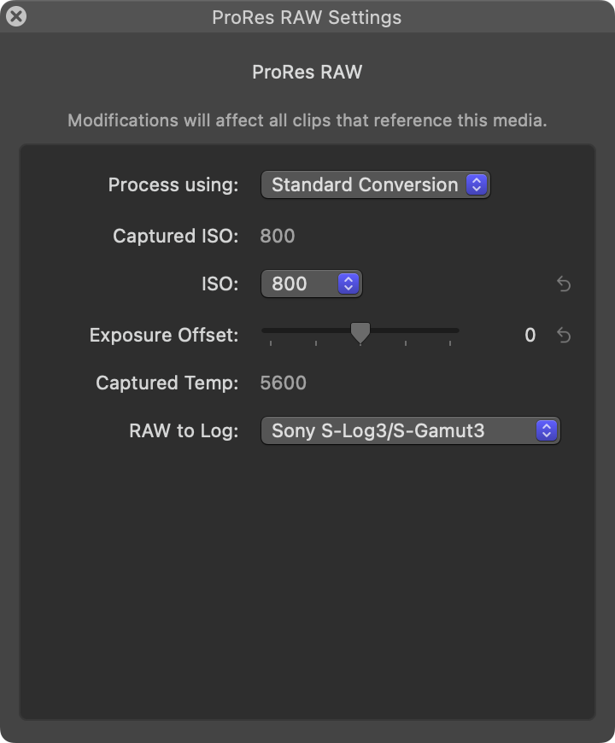Click the Exposure Offset label
The height and width of the screenshot is (743, 615).
(x=164, y=335)
